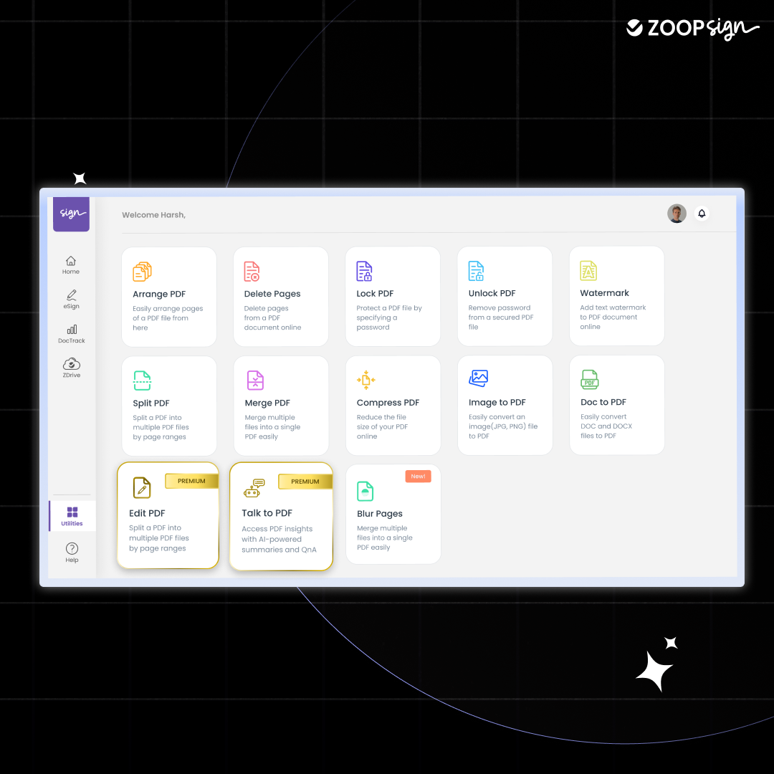Image resolution: width=774 pixels, height=774 pixels.
Task: Click the Help button at sidebar bottom
Action: click(72, 553)
